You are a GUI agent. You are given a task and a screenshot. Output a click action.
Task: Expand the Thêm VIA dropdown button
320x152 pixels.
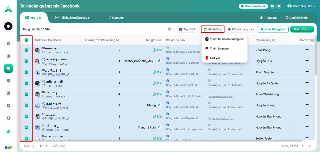tap(302, 29)
